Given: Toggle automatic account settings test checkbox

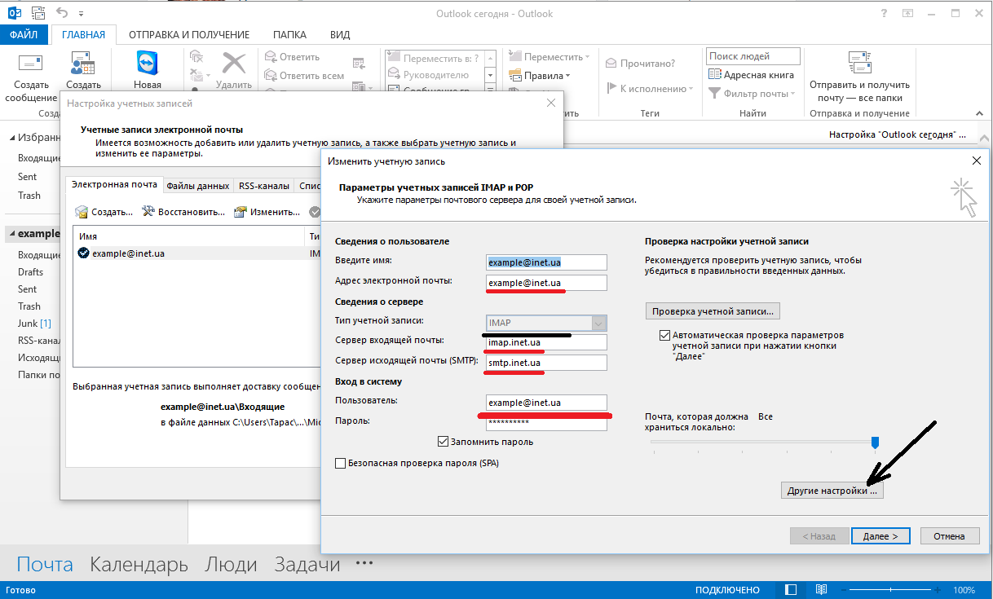Looking at the screenshot, I should pos(664,336).
